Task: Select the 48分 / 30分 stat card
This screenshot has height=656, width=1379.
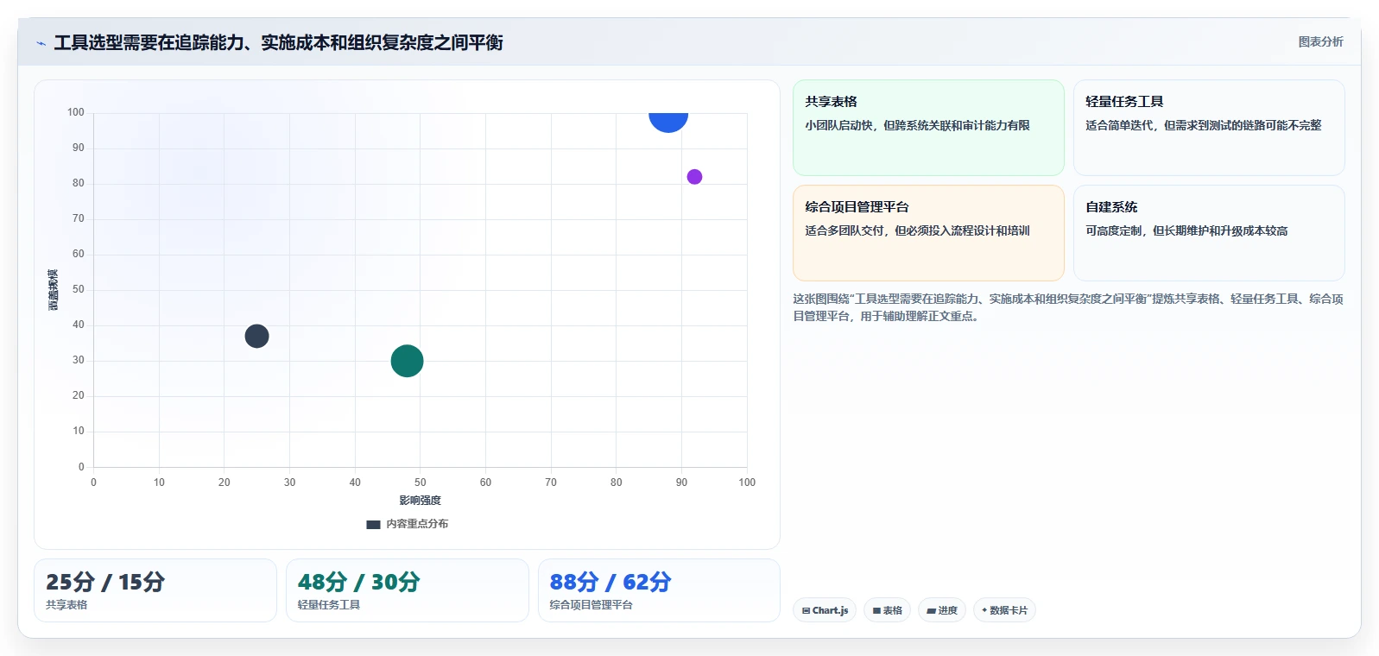Action: point(408,590)
